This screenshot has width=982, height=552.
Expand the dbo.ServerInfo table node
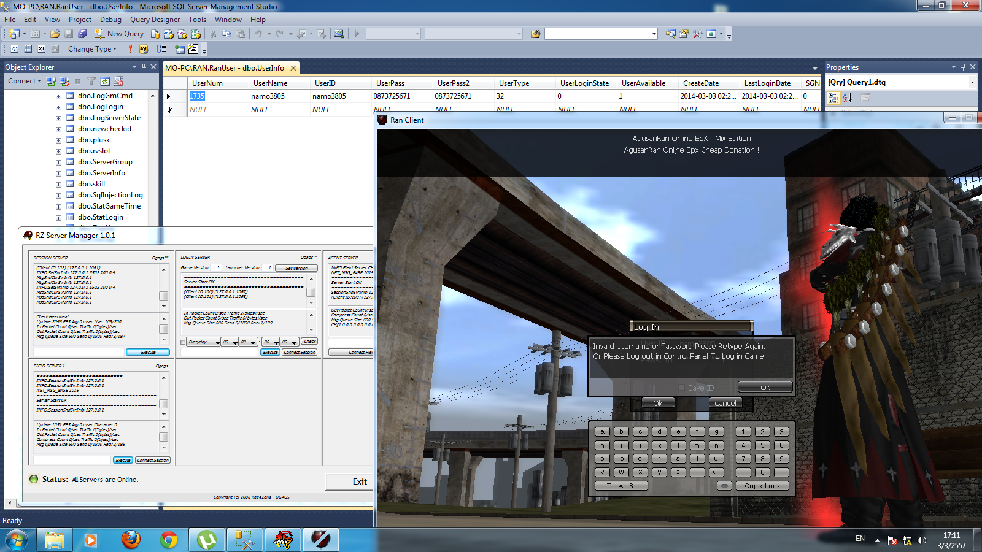coord(58,174)
